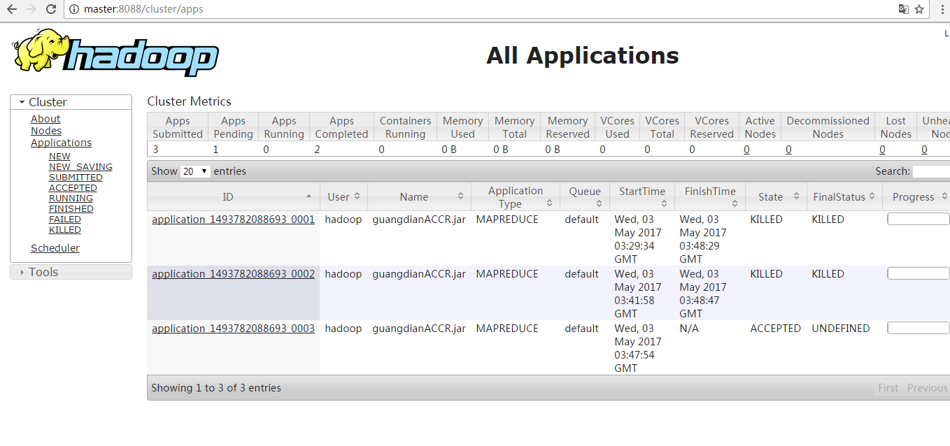Open the translate icon near the address bar
This screenshot has height=446, width=950.
902,9
